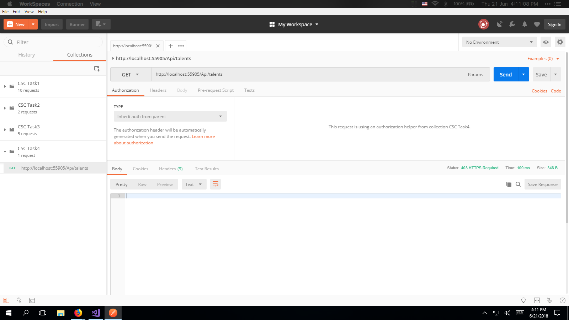Open notifications bell icon
This screenshot has height=320, width=569.
click(x=525, y=24)
